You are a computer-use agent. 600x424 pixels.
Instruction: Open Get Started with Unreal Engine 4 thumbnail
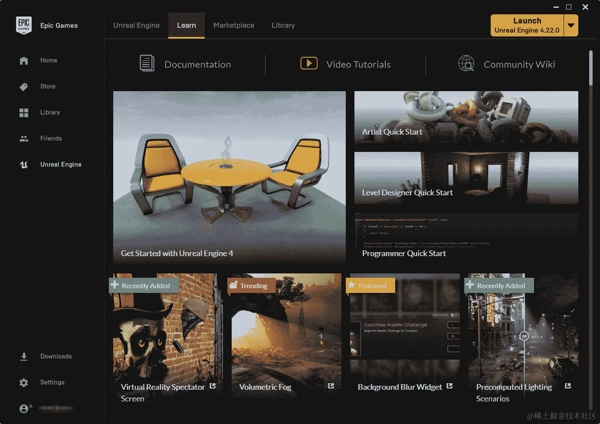coord(230,177)
